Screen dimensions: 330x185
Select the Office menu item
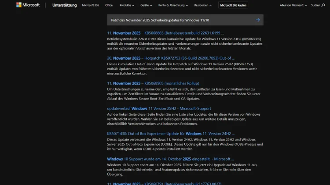tap(109, 5)
